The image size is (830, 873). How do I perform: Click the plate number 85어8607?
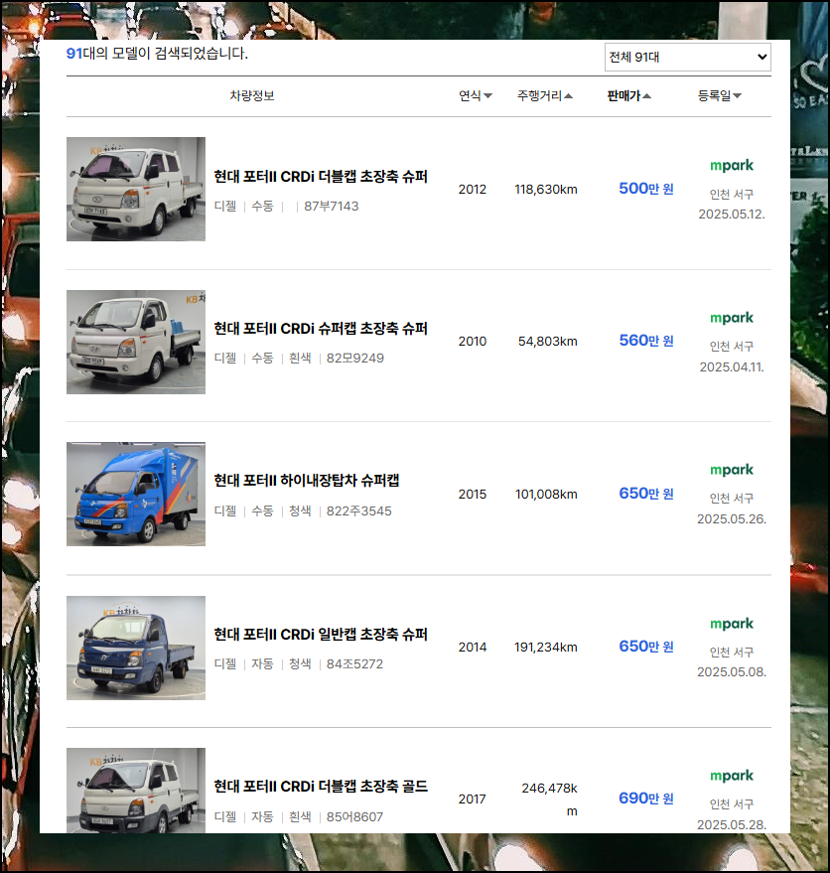(x=354, y=816)
